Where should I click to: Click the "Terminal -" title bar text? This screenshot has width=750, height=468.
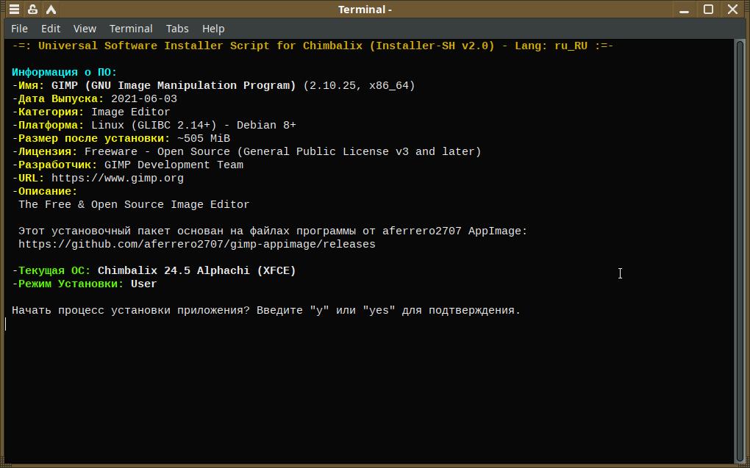[x=365, y=10]
